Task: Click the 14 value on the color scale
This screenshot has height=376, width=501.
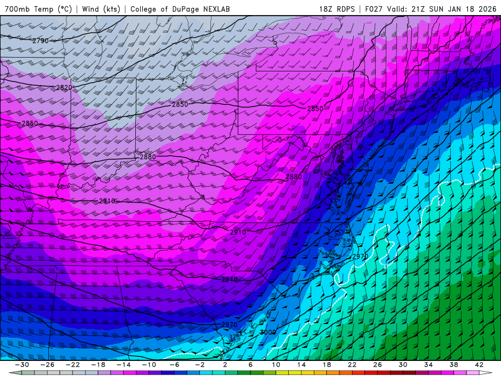Action: 301,365
